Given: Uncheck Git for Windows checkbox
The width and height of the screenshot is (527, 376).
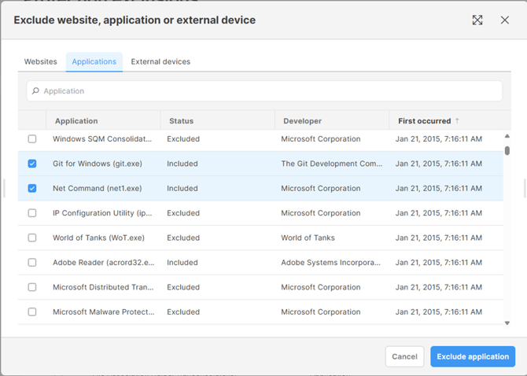Looking at the screenshot, I should coord(32,164).
